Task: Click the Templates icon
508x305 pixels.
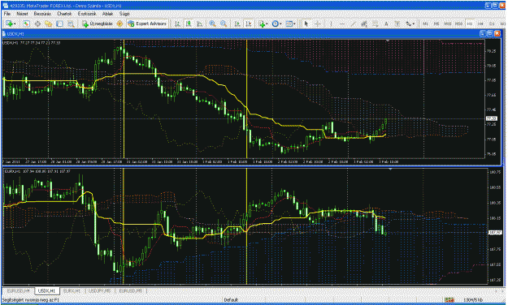Action: coord(289,24)
